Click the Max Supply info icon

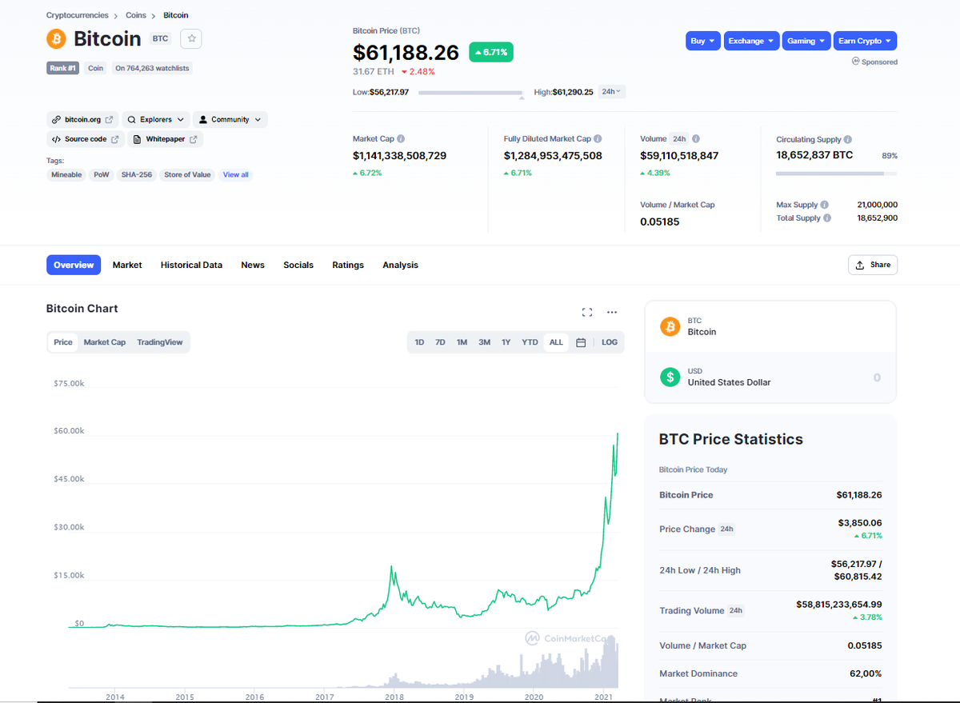825,205
